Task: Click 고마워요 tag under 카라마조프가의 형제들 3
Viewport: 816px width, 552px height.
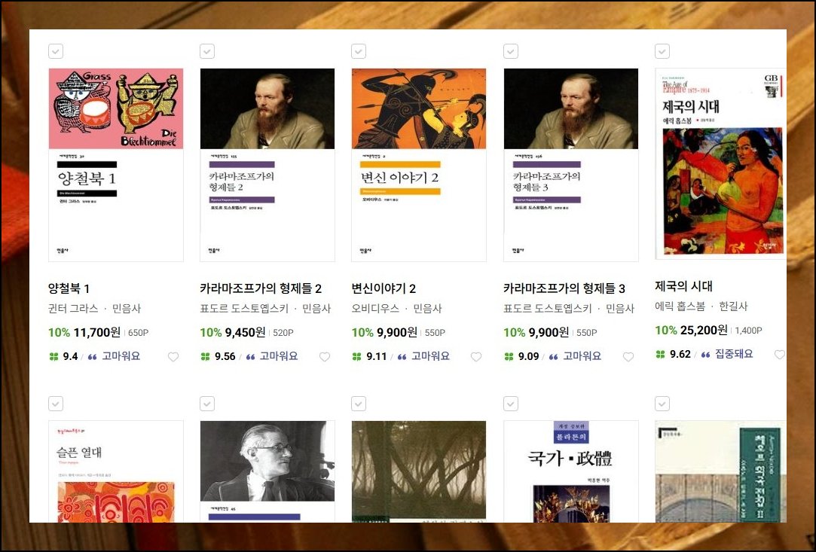Action: (x=582, y=356)
